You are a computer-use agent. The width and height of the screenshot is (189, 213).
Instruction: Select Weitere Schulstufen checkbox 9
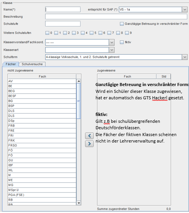click(x=127, y=33)
